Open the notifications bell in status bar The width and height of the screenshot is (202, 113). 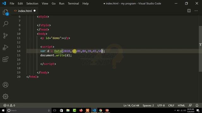click(x=197, y=105)
